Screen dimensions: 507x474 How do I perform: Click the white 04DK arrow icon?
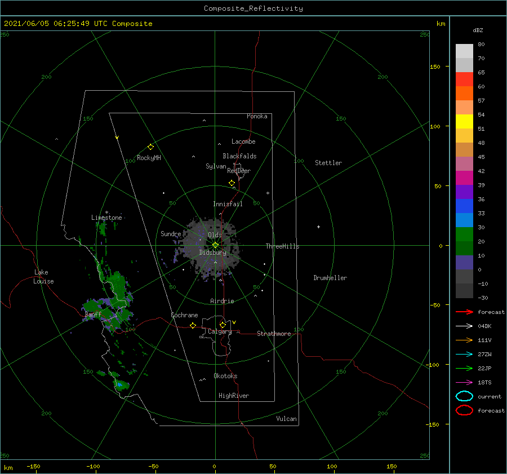tap(464, 326)
